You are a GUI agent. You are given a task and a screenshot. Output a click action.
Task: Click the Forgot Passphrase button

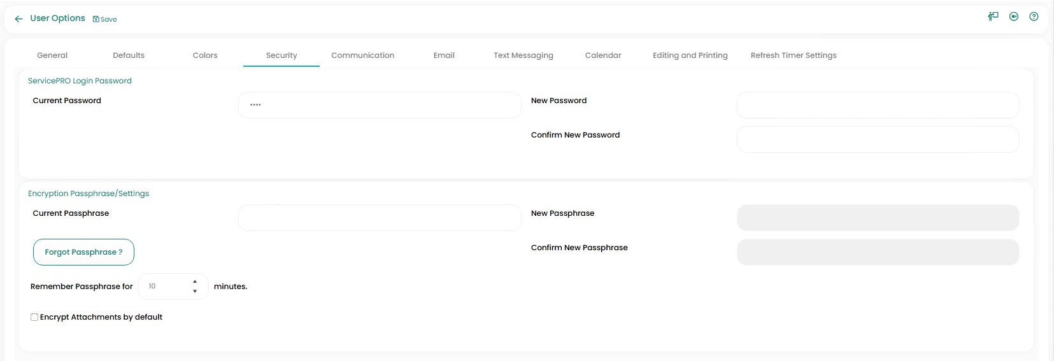coord(83,252)
